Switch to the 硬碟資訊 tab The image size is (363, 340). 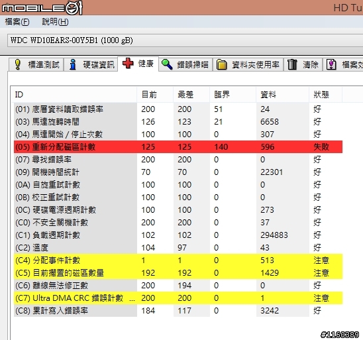(91, 64)
